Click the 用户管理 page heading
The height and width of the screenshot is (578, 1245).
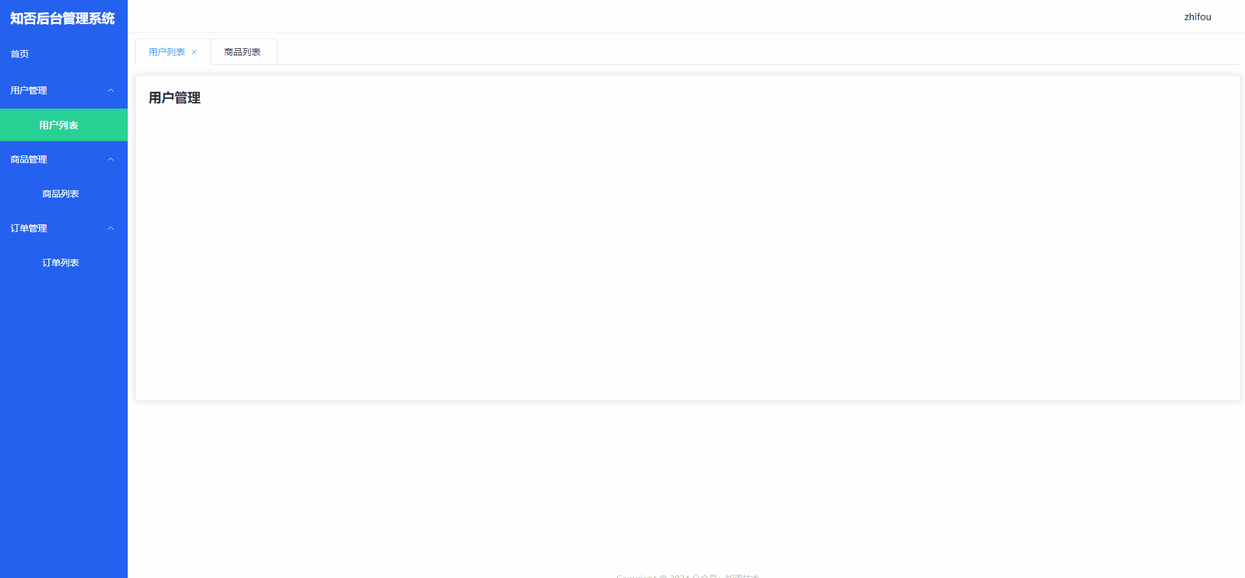175,98
